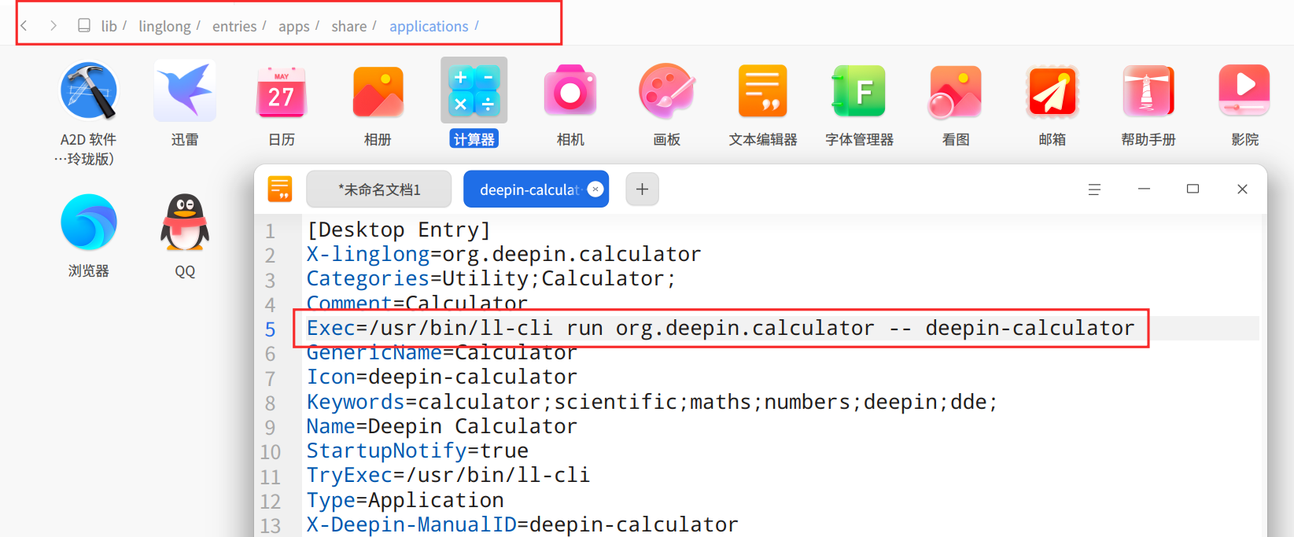This screenshot has width=1294, height=537.
Task: Go forward in file manager navigation
Action: (x=53, y=26)
